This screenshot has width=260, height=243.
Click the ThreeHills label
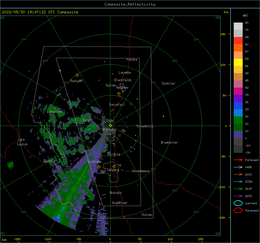pos(145,126)
